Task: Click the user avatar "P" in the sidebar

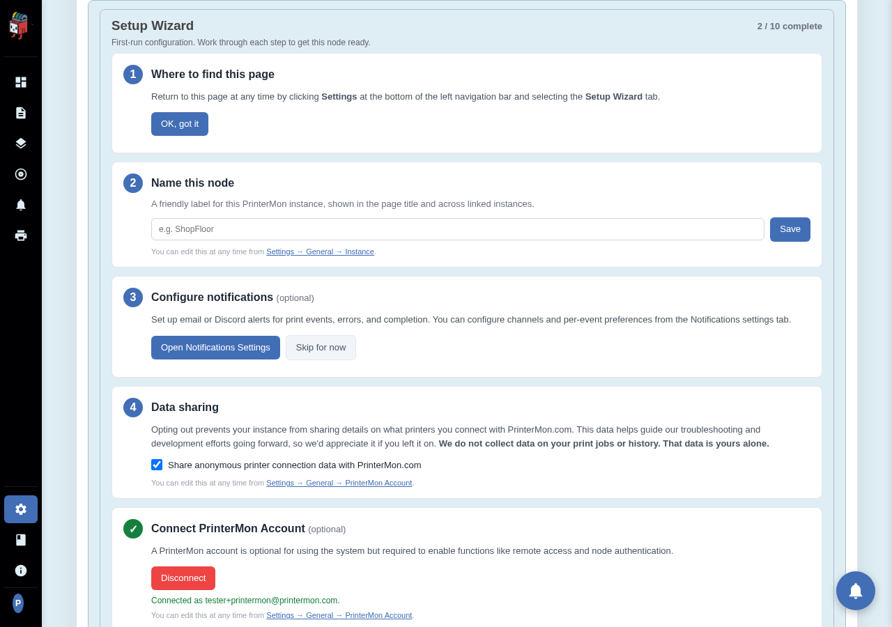Action: 18,603
